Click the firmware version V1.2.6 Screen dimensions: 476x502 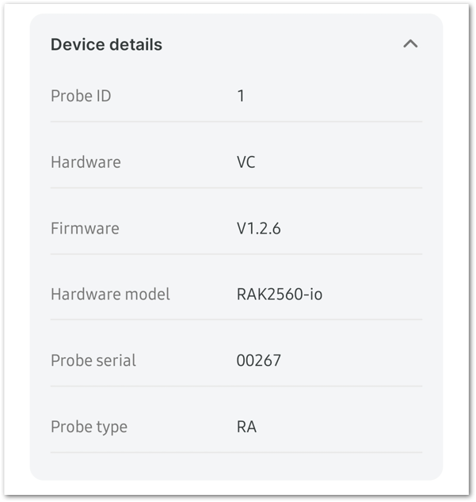pos(258,228)
